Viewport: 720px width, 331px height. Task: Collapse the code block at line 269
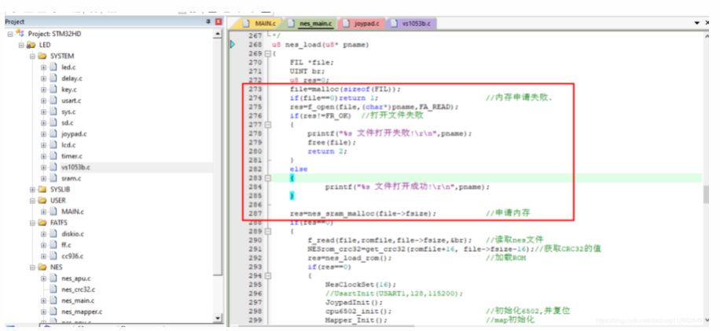coord(268,53)
